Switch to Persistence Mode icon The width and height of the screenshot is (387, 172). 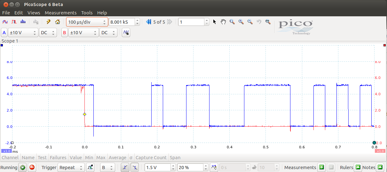14,22
